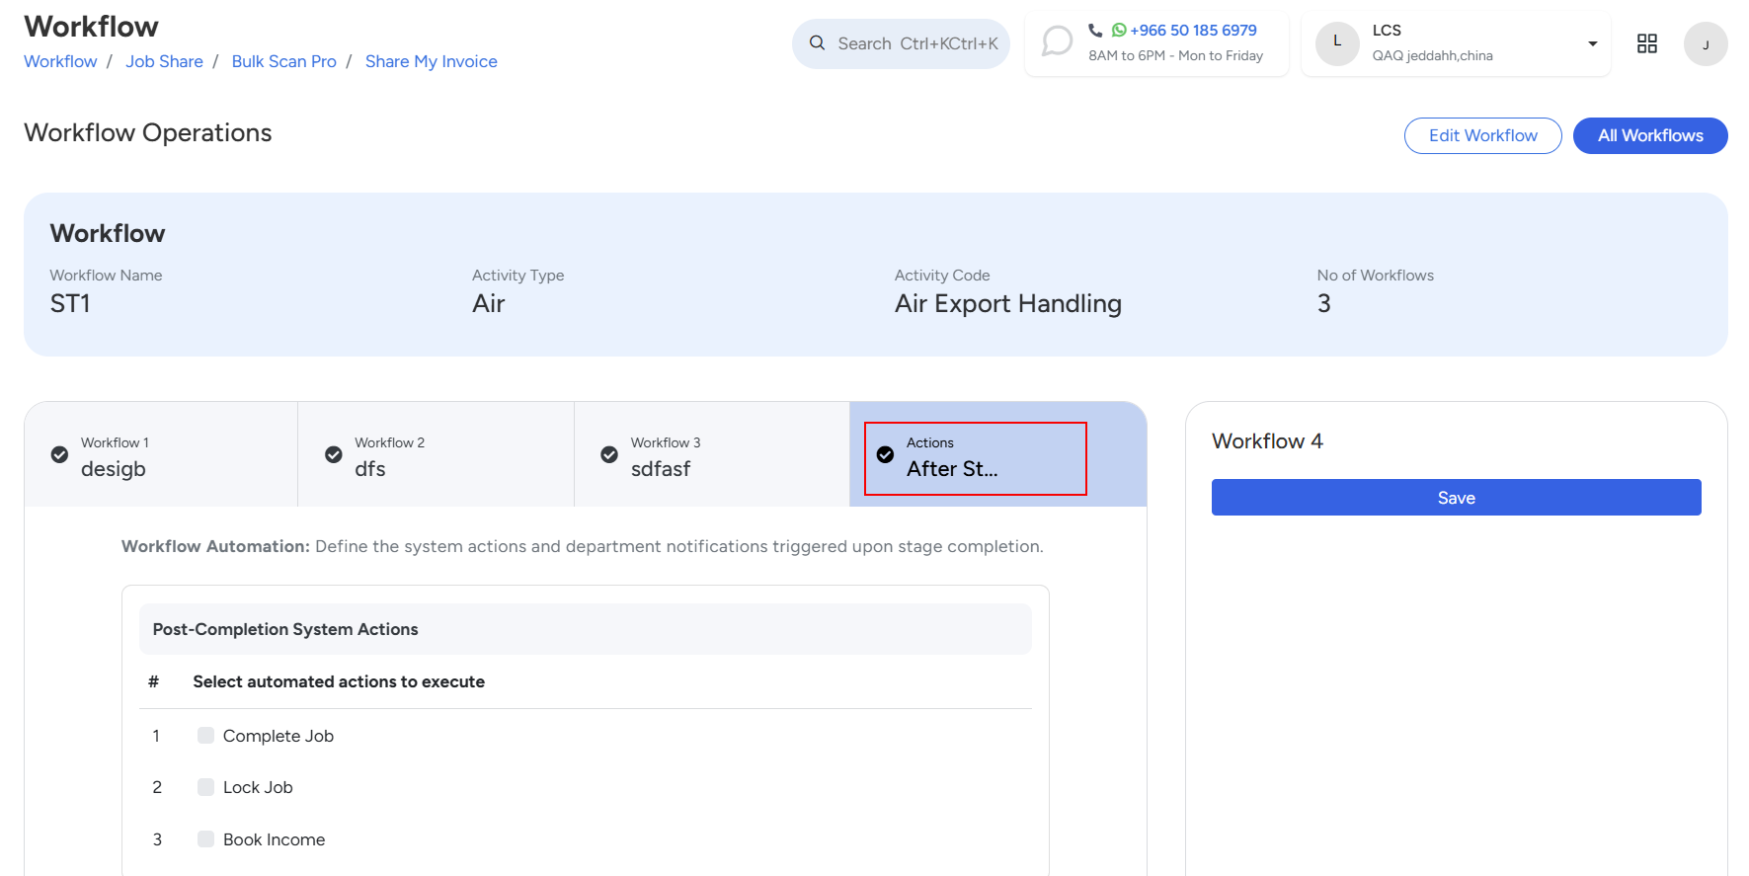Click the Activity Type value Air
This screenshot has width=1749, height=876.
click(489, 303)
